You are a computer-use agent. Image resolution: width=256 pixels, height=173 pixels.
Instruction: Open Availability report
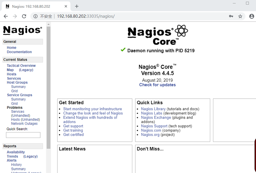click(x=16, y=152)
